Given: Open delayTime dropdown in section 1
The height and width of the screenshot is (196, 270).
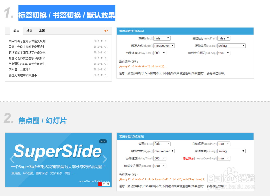Looking at the screenshot, I should tap(160, 53).
